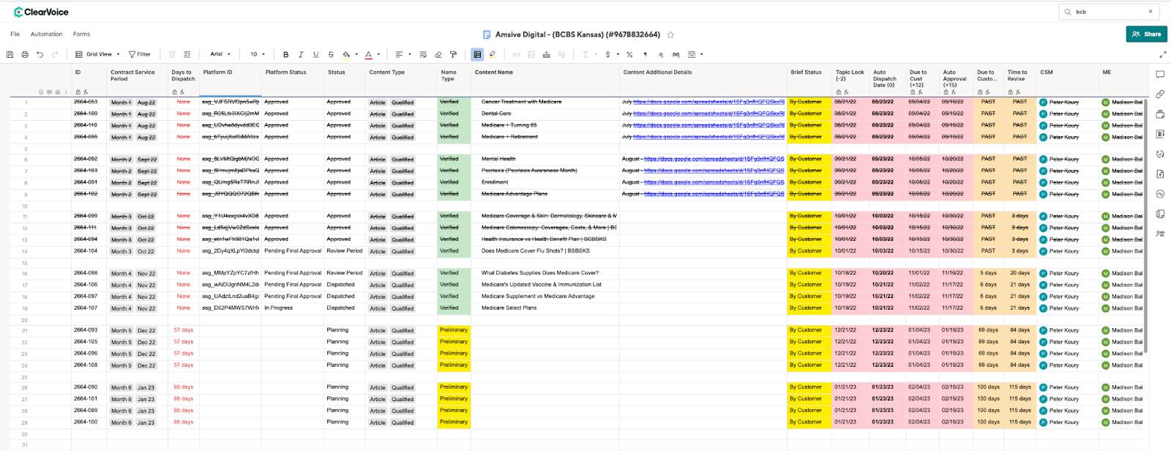1171x451 pixels.
Task: Click the clear formatting eraser icon
Action: (438, 54)
